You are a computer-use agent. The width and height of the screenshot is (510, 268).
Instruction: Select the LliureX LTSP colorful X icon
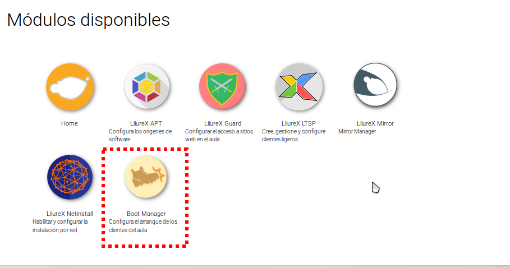[x=298, y=86]
